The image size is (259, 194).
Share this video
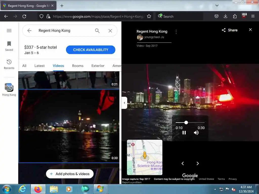(x=230, y=30)
